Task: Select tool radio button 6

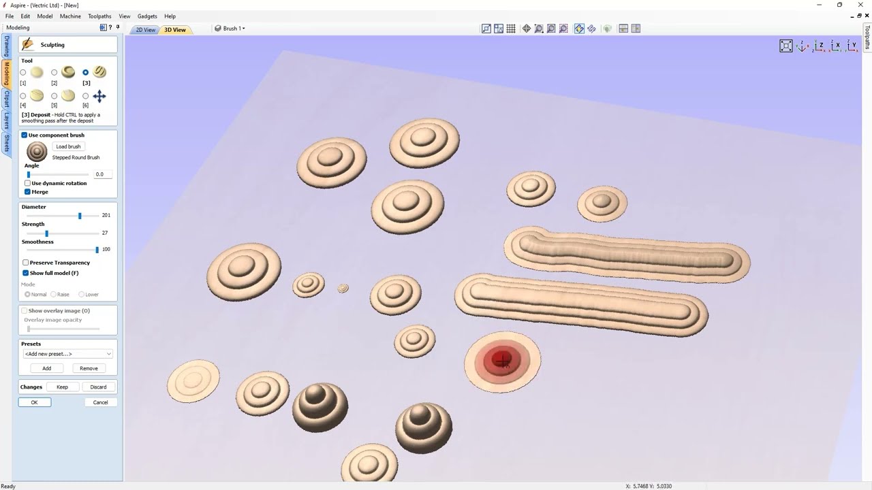Action: pos(86,96)
